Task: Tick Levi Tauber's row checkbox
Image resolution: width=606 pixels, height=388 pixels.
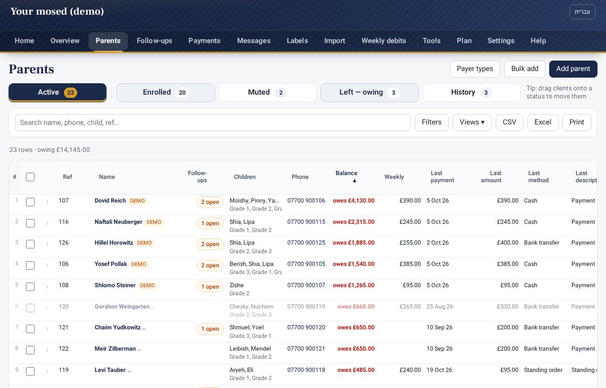Action: 30,371
